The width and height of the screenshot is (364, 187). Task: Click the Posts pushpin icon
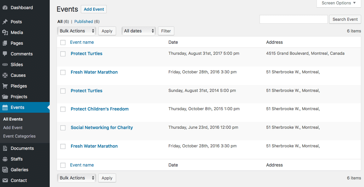coord(5,22)
